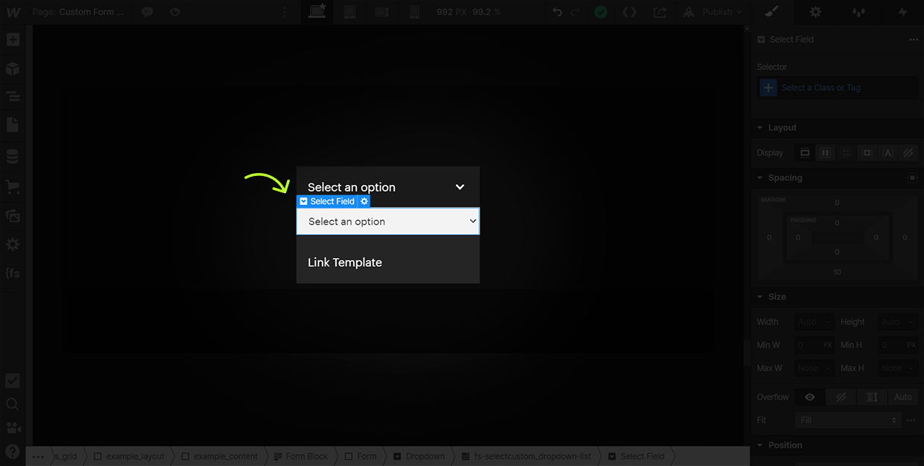Open the Ecommerce cart panel
Screen dimensions: 924x466
[x=13, y=186]
